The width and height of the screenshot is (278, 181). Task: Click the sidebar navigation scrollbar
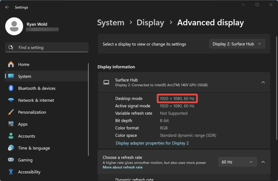pos(88,109)
